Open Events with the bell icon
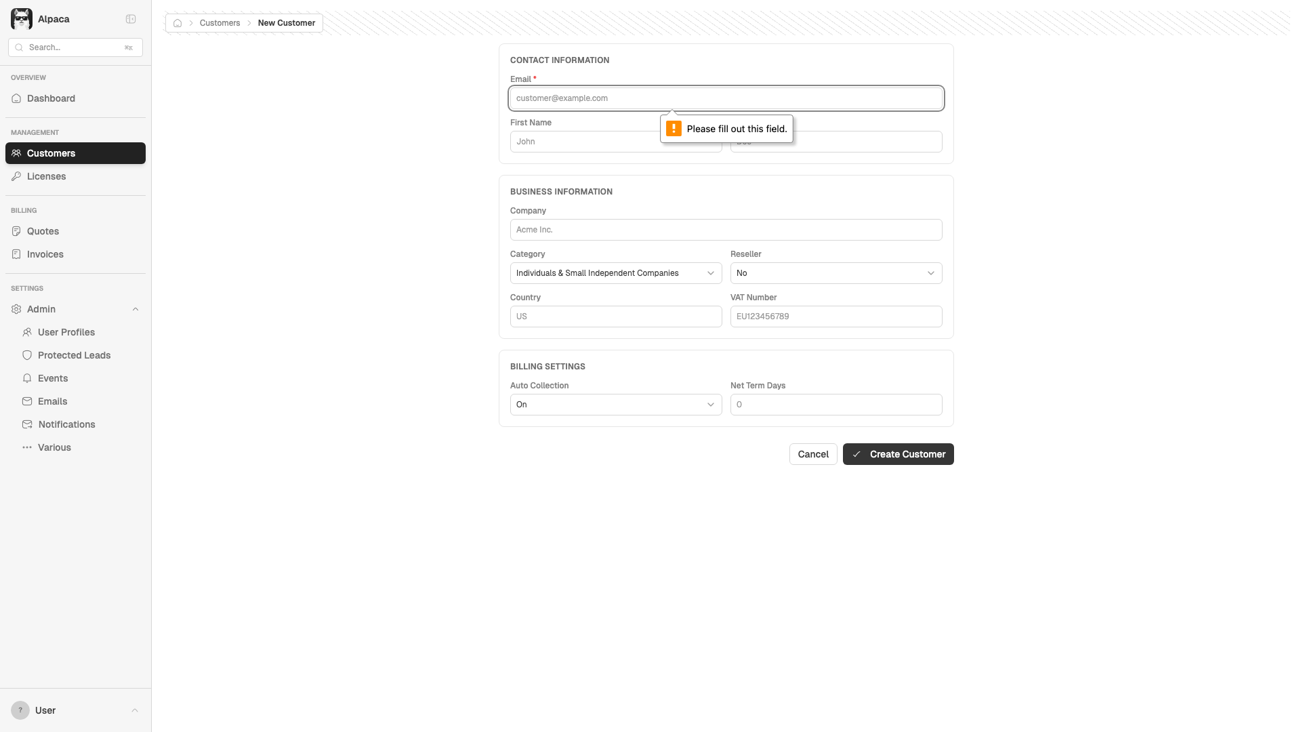 52,378
